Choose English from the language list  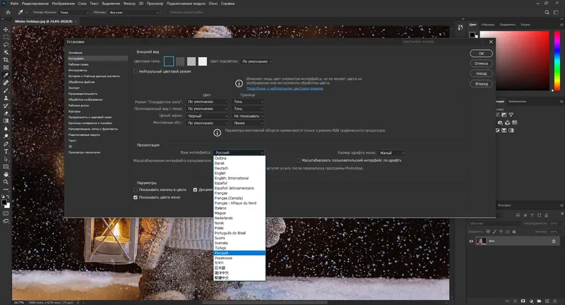tap(220, 173)
